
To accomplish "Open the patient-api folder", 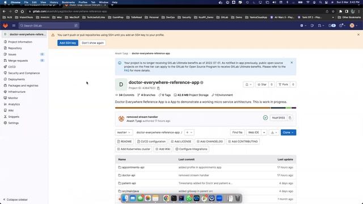I will click(129, 183).
